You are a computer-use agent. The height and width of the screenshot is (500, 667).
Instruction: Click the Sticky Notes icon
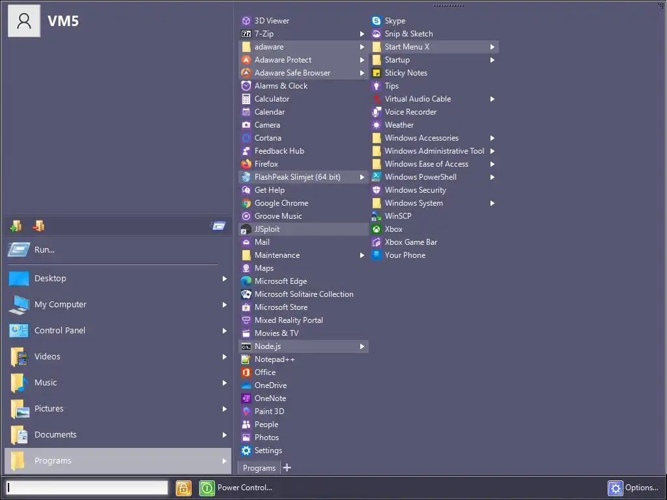tap(376, 73)
